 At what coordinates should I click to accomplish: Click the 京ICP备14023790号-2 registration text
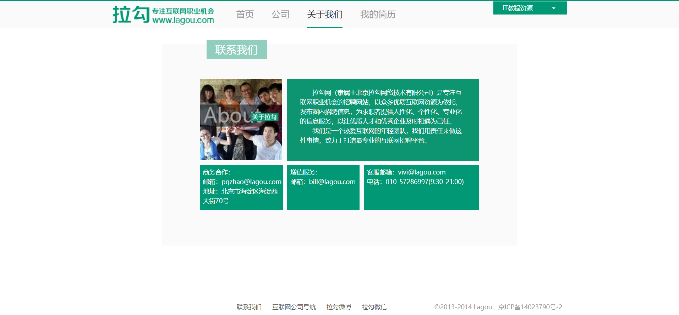[x=530, y=307]
